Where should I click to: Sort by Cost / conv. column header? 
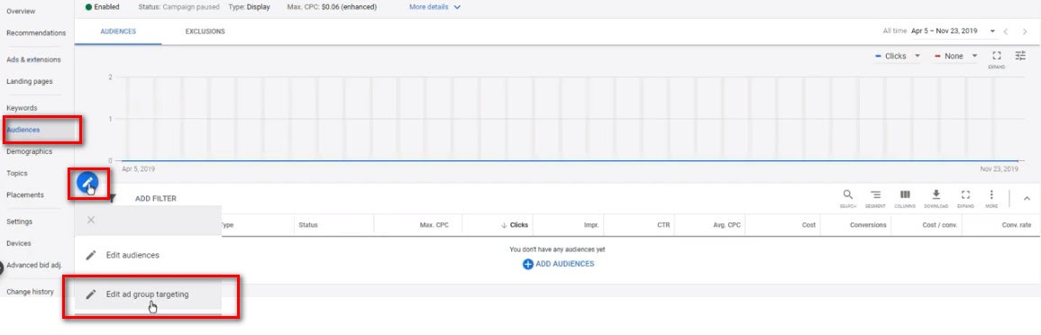point(940,225)
